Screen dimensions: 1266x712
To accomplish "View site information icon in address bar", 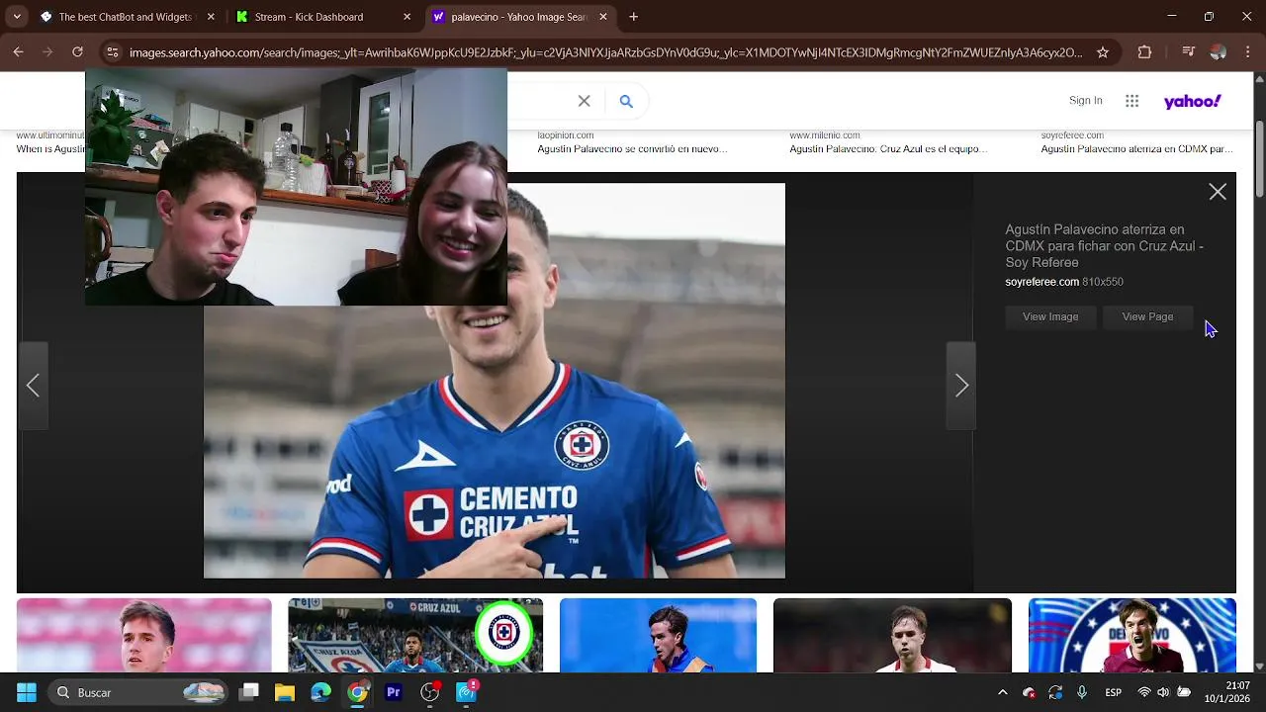I will tap(113, 52).
